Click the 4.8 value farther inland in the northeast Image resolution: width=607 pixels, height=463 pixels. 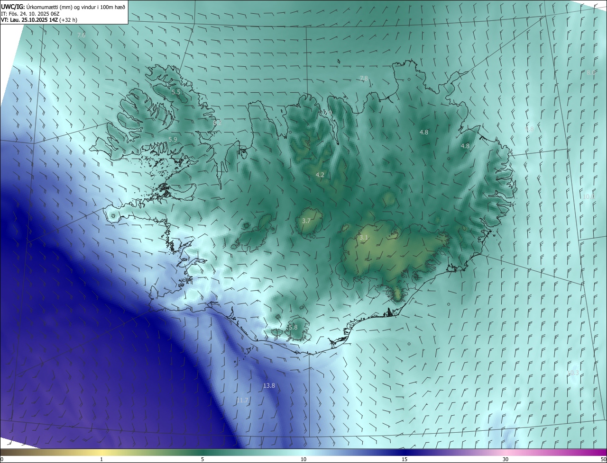(x=424, y=132)
